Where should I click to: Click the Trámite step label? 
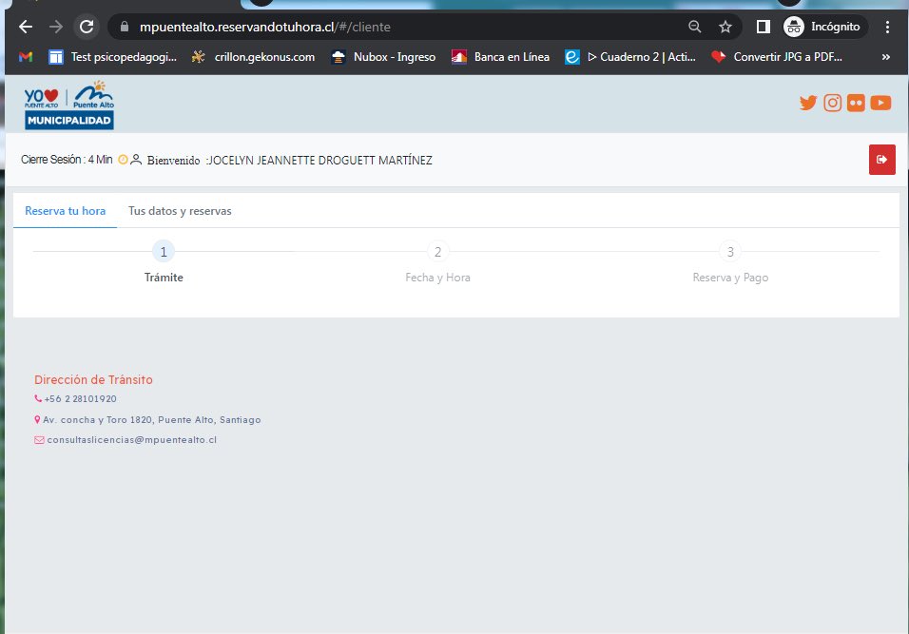[x=164, y=278]
